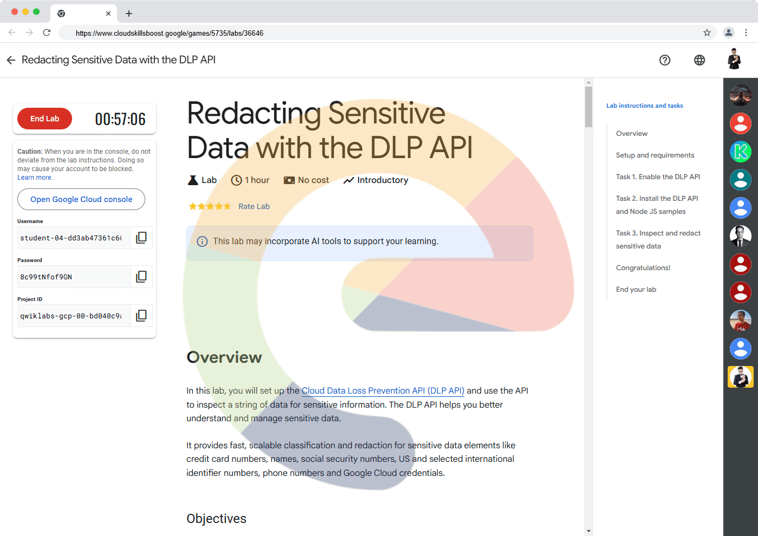Viewport: 758px width, 536px height.
Task: Copy the Project ID value
Action: [x=141, y=316]
